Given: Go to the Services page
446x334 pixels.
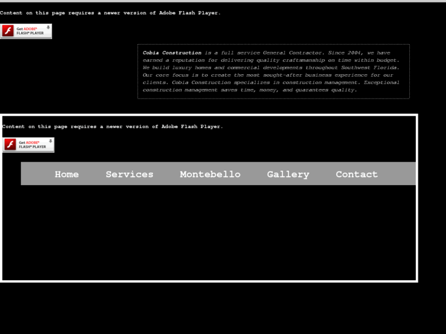Looking at the screenshot, I should [129, 174].
